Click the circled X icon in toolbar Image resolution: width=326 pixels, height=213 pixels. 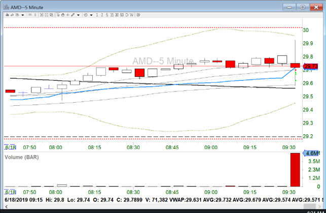138,15
